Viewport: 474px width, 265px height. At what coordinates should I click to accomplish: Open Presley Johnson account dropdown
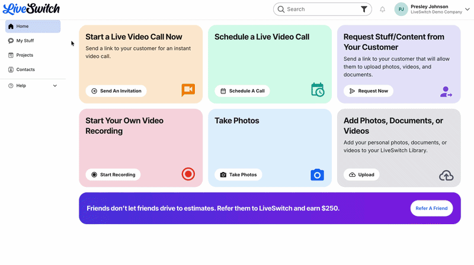pos(467,9)
